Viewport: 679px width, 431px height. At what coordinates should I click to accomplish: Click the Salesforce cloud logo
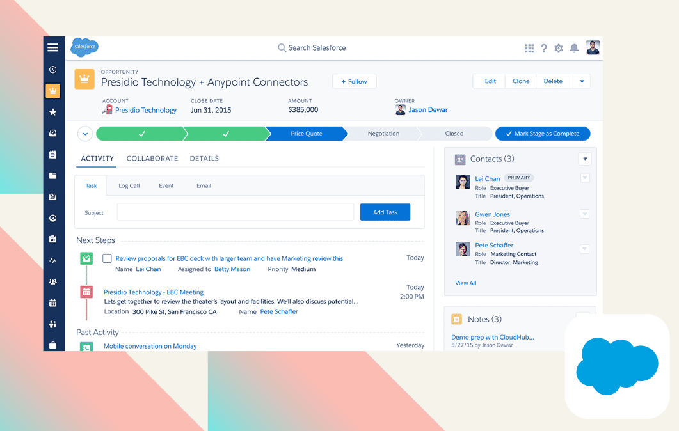[84, 47]
